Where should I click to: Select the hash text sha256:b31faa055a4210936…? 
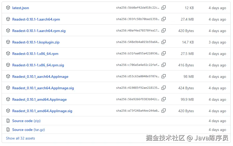point(138,53)
